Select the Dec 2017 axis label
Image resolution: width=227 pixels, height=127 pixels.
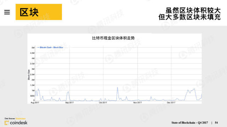(x=171, y=102)
